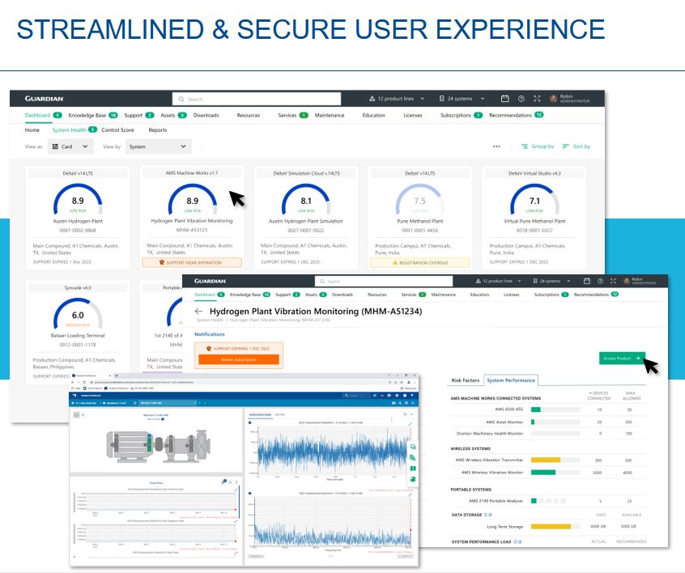This screenshot has height=573, width=685.
Task: Toggle fullscreen icon in the back dashboard header
Action: 536,99
